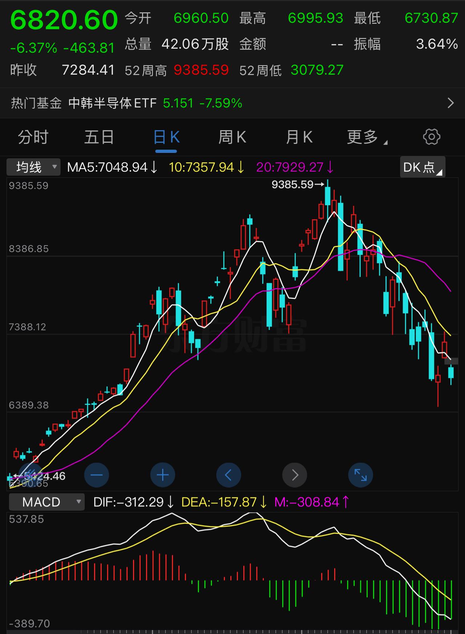465x634 pixels.
Task: Tap lowest price 6730.87
Action: [x=432, y=18]
